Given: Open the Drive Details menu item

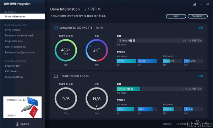Looking at the screenshot, I should (12, 30).
